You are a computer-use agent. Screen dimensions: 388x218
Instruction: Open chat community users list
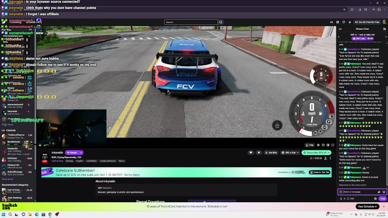(x=384, y=29)
